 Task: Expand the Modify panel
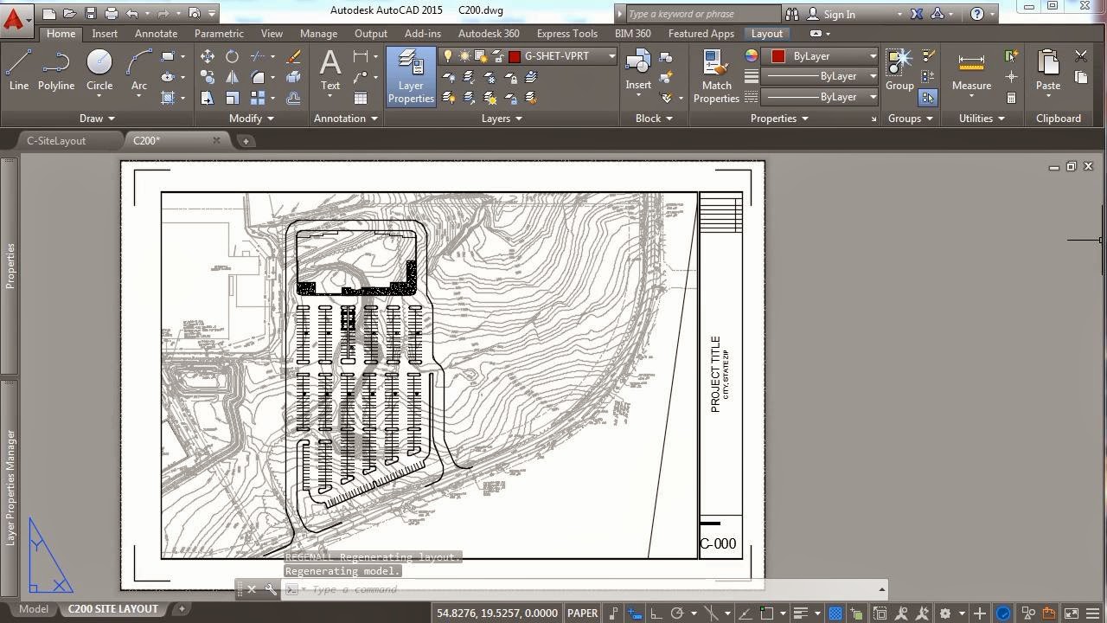coord(251,119)
